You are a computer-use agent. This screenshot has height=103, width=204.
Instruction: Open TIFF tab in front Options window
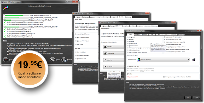[152, 35]
